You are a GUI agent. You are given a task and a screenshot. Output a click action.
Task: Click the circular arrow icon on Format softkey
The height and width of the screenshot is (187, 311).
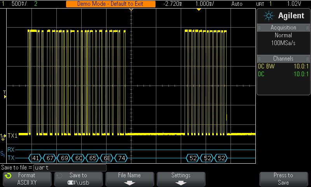(8, 176)
